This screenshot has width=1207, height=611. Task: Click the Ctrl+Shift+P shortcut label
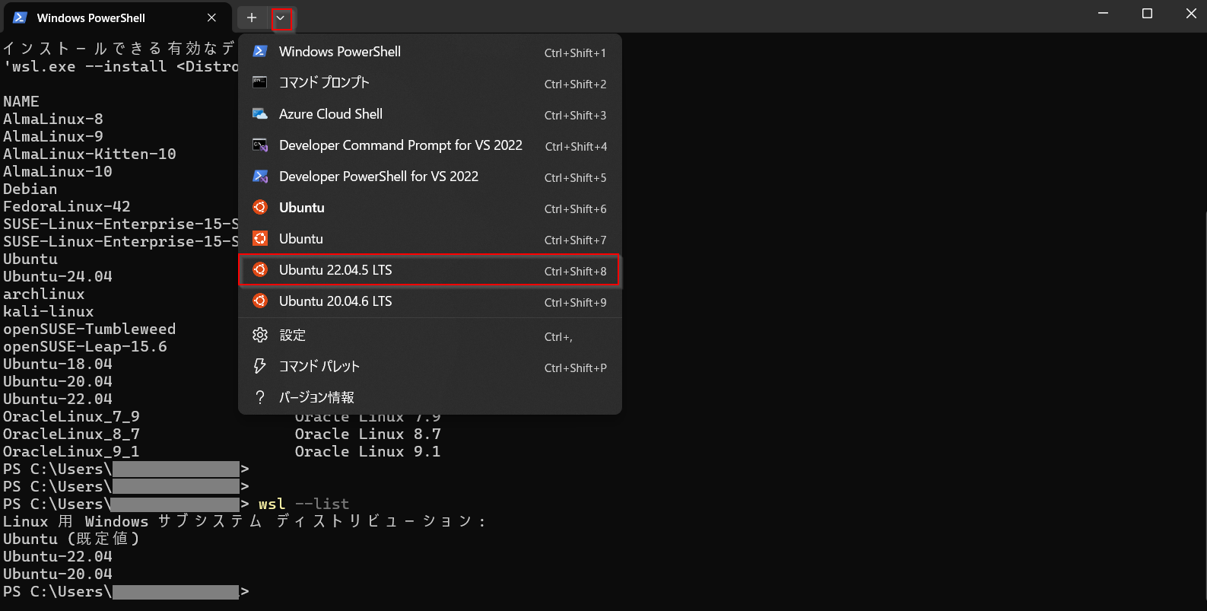(x=575, y=368)
